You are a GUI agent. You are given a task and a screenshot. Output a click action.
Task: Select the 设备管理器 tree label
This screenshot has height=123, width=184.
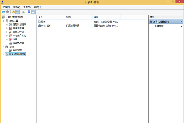point(18,43)
